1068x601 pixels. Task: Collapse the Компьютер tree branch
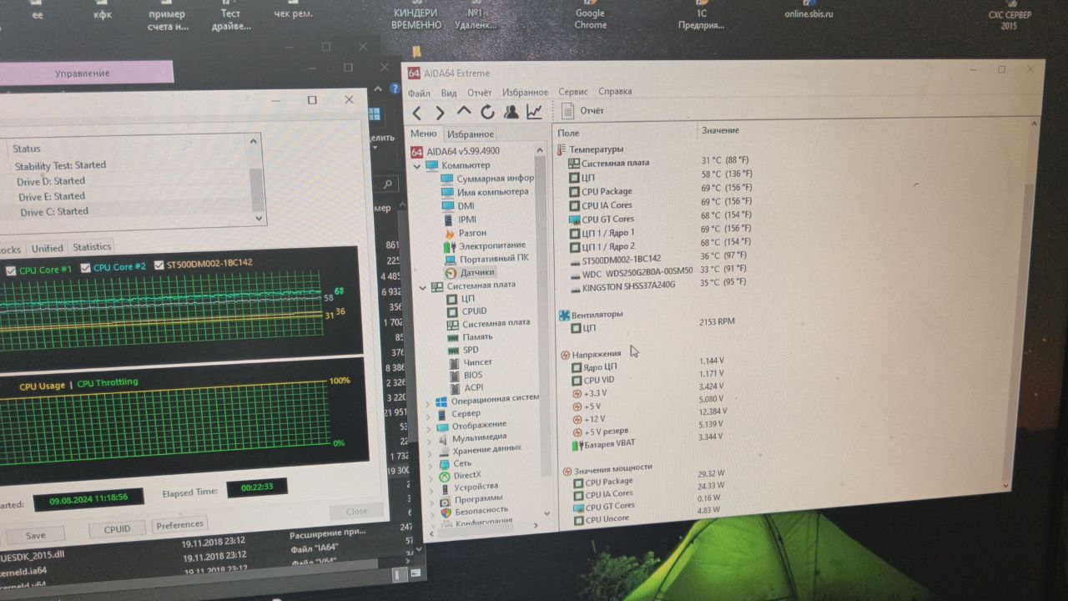coord(416,165)
